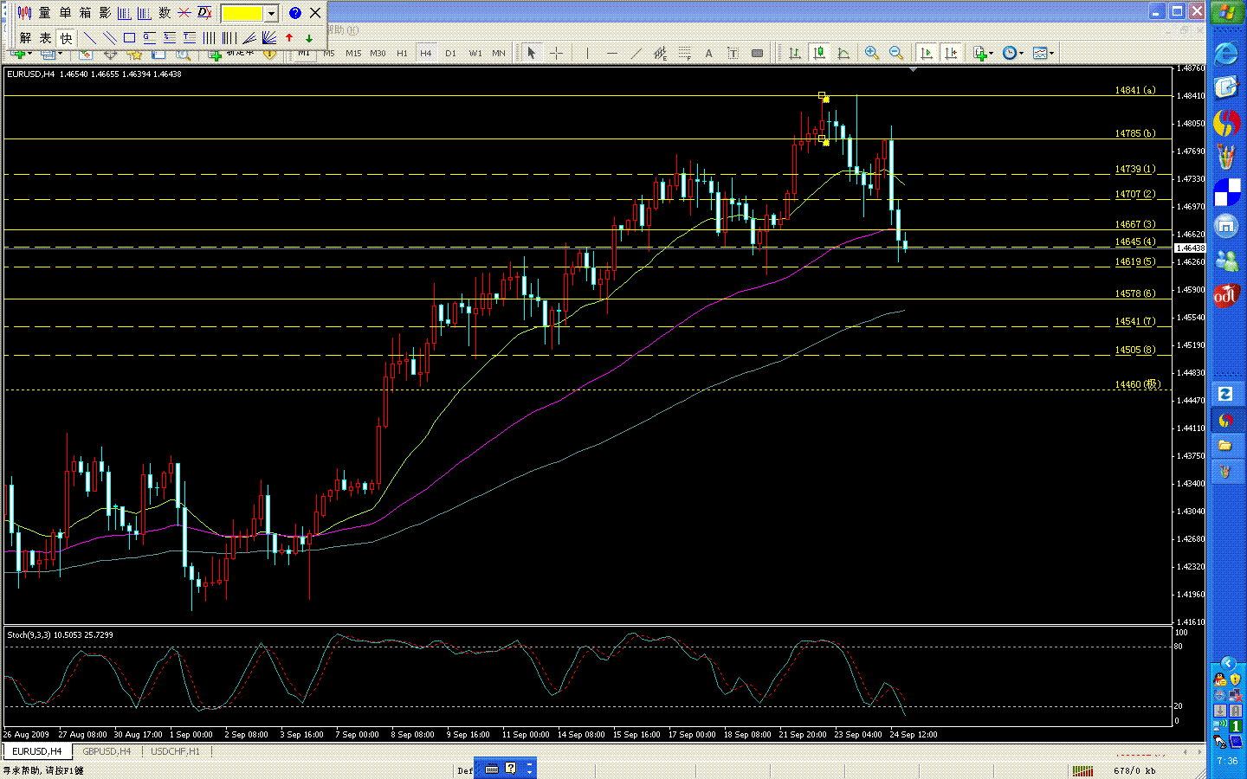Open the Windows Start button
Image resolution: width=1247 pixels, height=779 pixels.
click(1227, 13)
